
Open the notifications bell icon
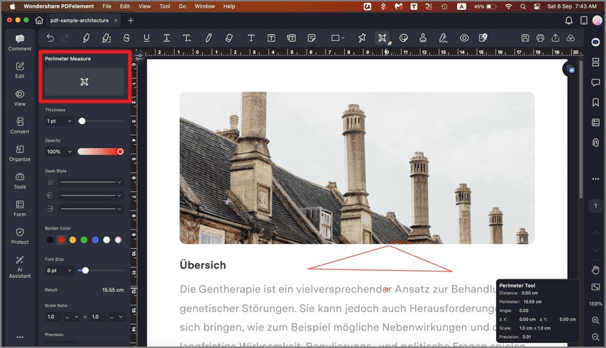[x=569, y=21]
